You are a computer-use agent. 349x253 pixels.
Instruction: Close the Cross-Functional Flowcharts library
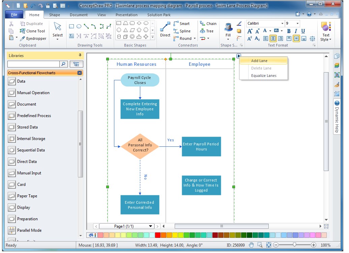pos(80,73)
